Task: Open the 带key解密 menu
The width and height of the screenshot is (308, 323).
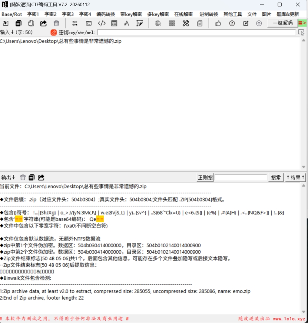Action: pyautogui.click(x=131, y=14)
